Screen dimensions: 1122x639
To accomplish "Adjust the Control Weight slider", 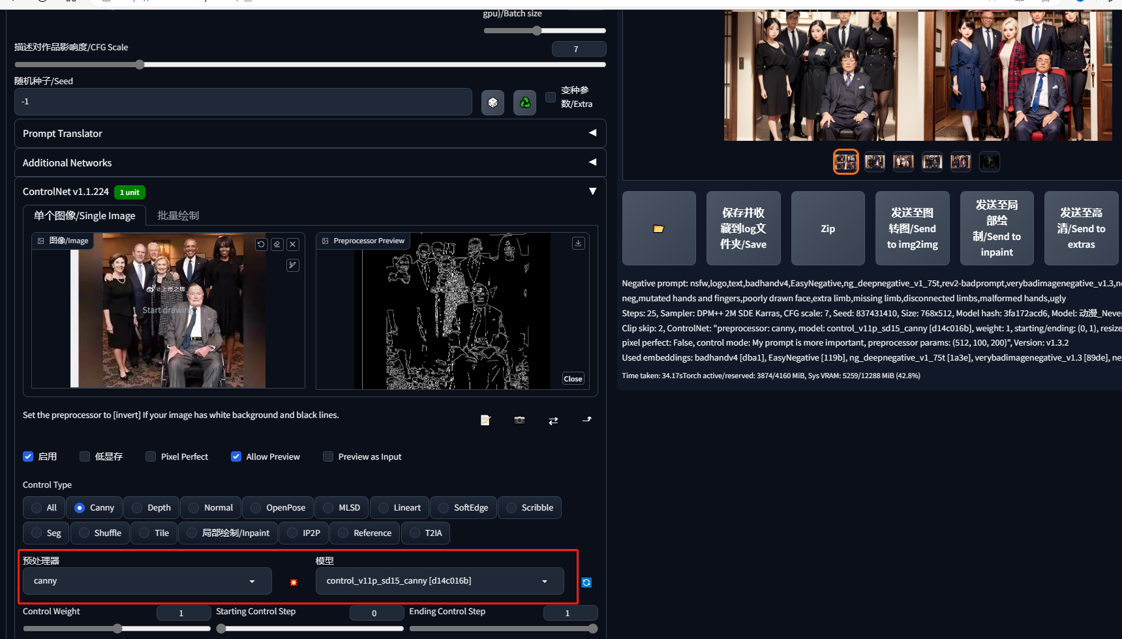I will click(x=117, y=629).
